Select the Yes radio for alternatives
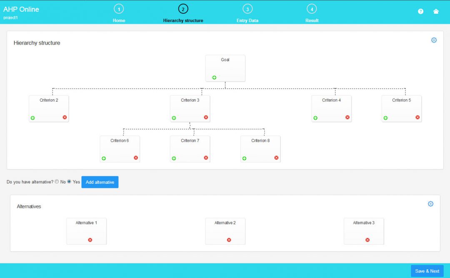 (x=69, y=181)
